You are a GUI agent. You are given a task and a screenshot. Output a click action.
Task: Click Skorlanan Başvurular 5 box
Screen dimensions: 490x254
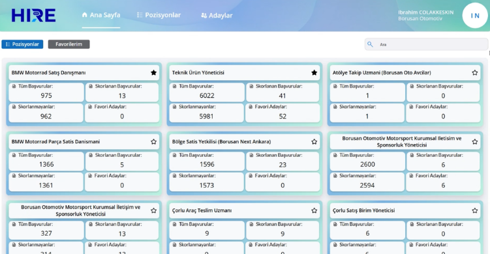tap(122, 161)
